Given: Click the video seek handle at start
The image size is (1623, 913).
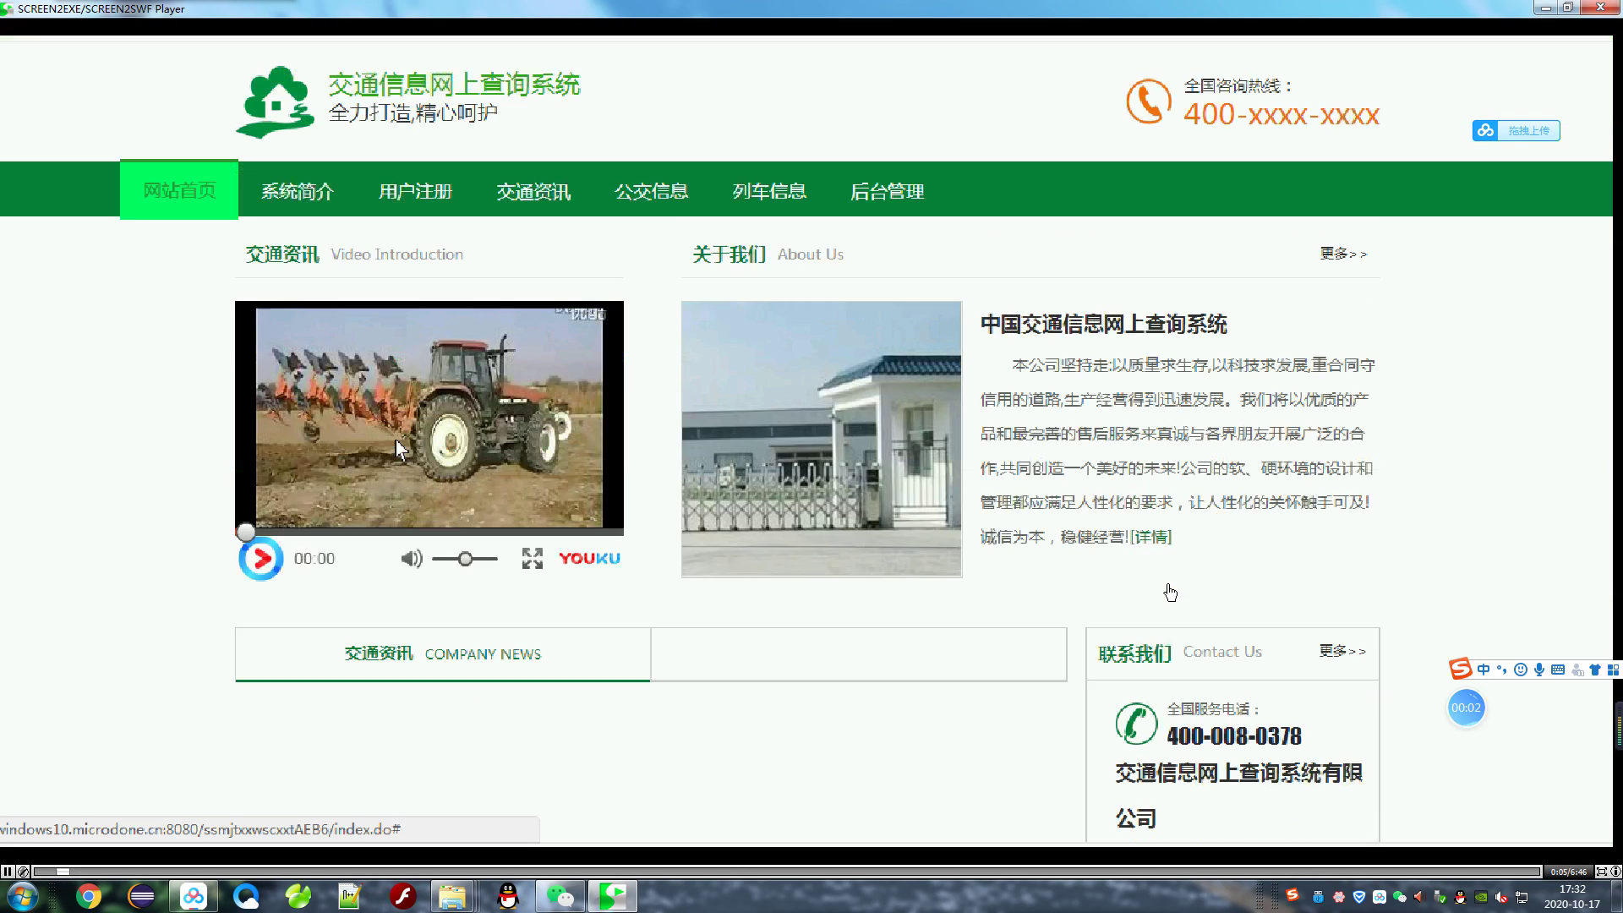Looking at the screenshot, I should [x=245, y=532].
